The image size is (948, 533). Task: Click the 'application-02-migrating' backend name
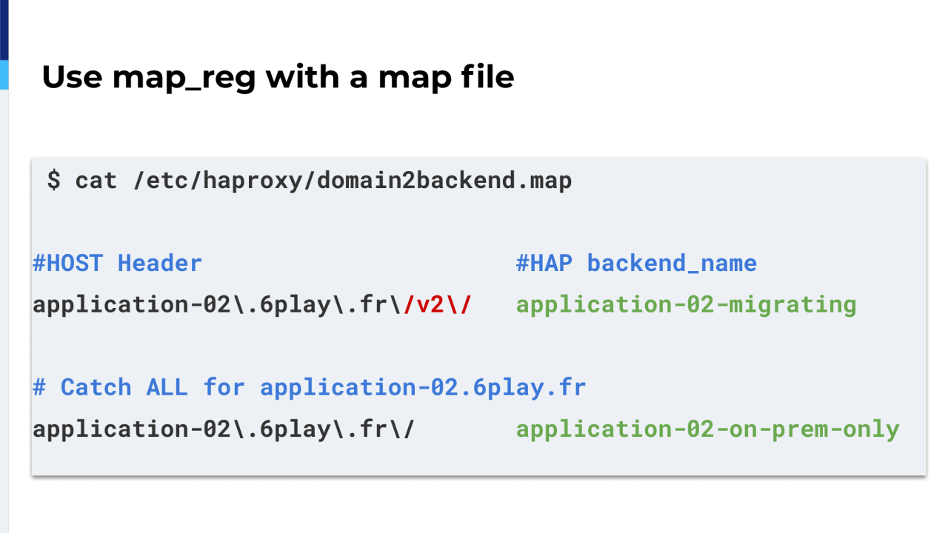coord(686,304)
